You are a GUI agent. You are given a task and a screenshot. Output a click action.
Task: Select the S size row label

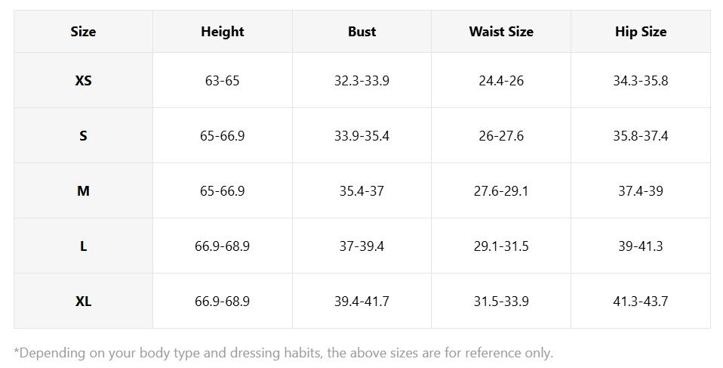click(x=83, y=136)
